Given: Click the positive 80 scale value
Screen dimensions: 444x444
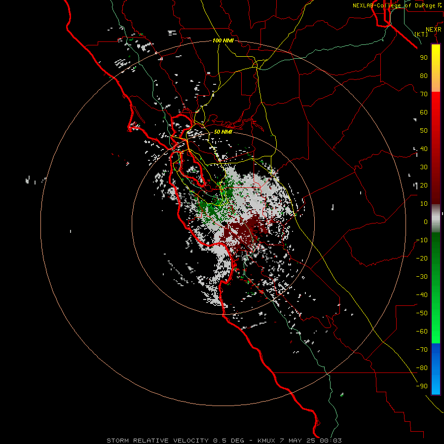Looking at the screenshot, I should (424, 75).
